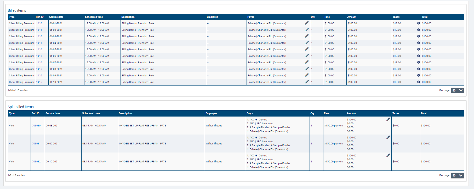Edit split amounts for visit 703680
The height and width of the screenshot is (189, 474).
tap(388, 119)
